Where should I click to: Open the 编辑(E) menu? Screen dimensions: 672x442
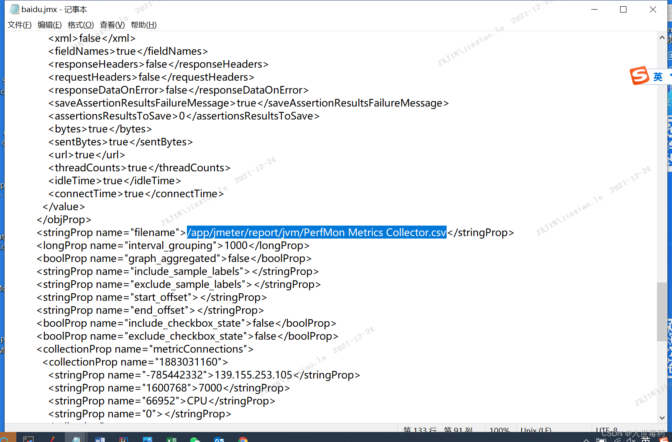point(49,25)
